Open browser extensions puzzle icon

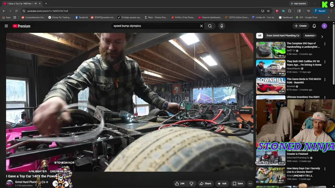(290, 11)
